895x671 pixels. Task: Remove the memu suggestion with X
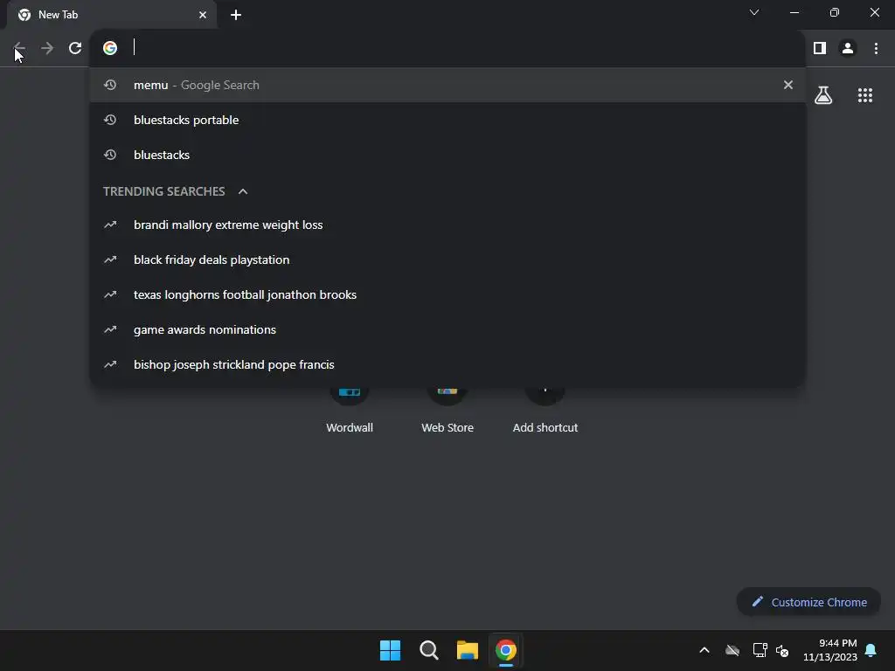pyautogui.click(x=787, y=85)
